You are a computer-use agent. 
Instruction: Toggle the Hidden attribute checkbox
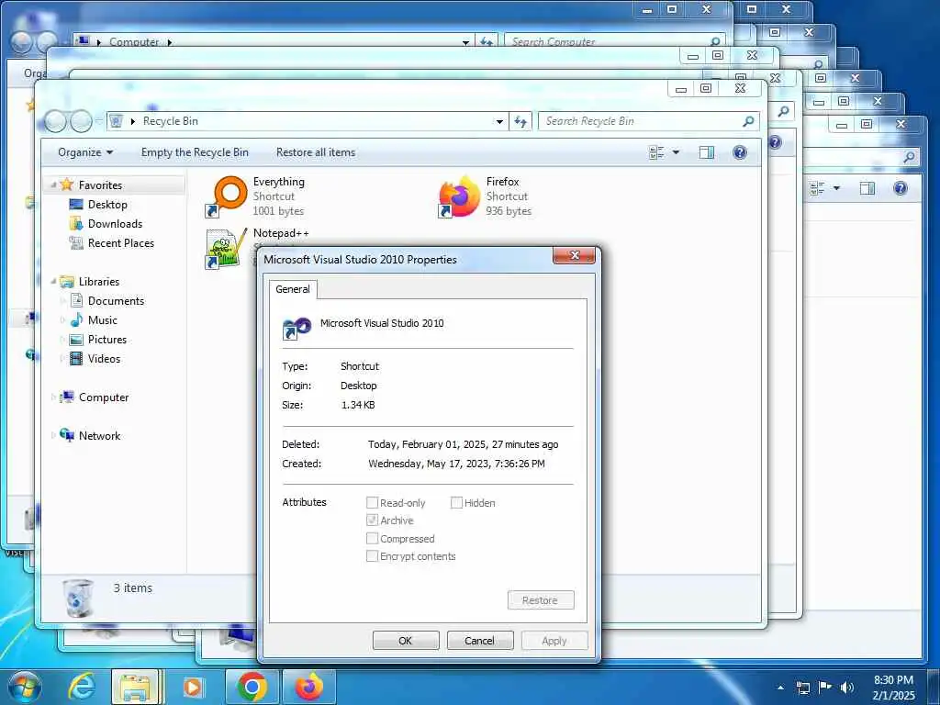click(x=456, y=502)
